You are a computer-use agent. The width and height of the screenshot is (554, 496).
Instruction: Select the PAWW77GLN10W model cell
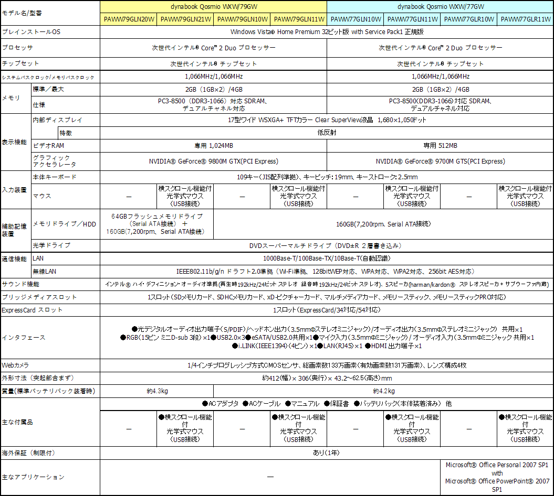(356, 19)
